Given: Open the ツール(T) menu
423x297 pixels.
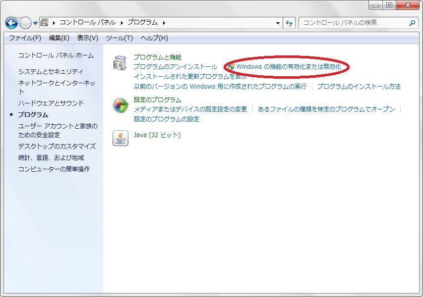Looking at the screenshot, I should [x=120, y=38].
